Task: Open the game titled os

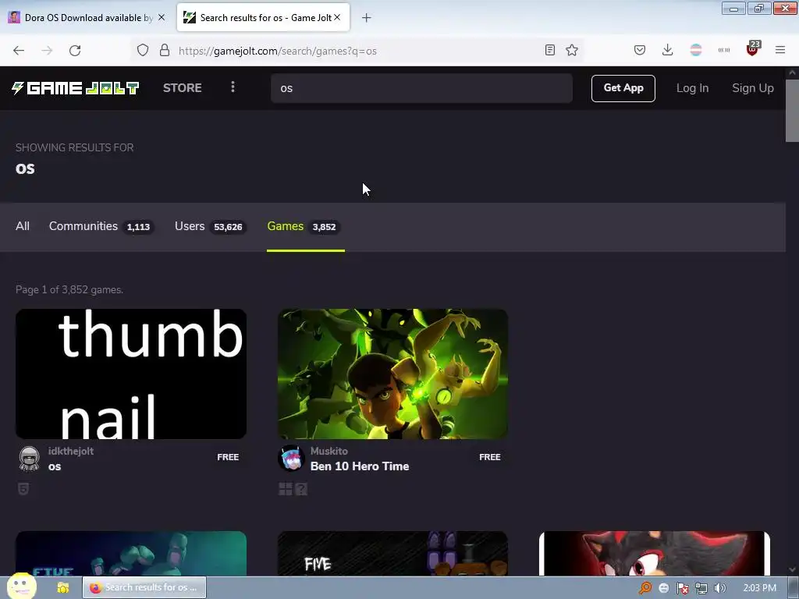Action: (x=55, y=466)
